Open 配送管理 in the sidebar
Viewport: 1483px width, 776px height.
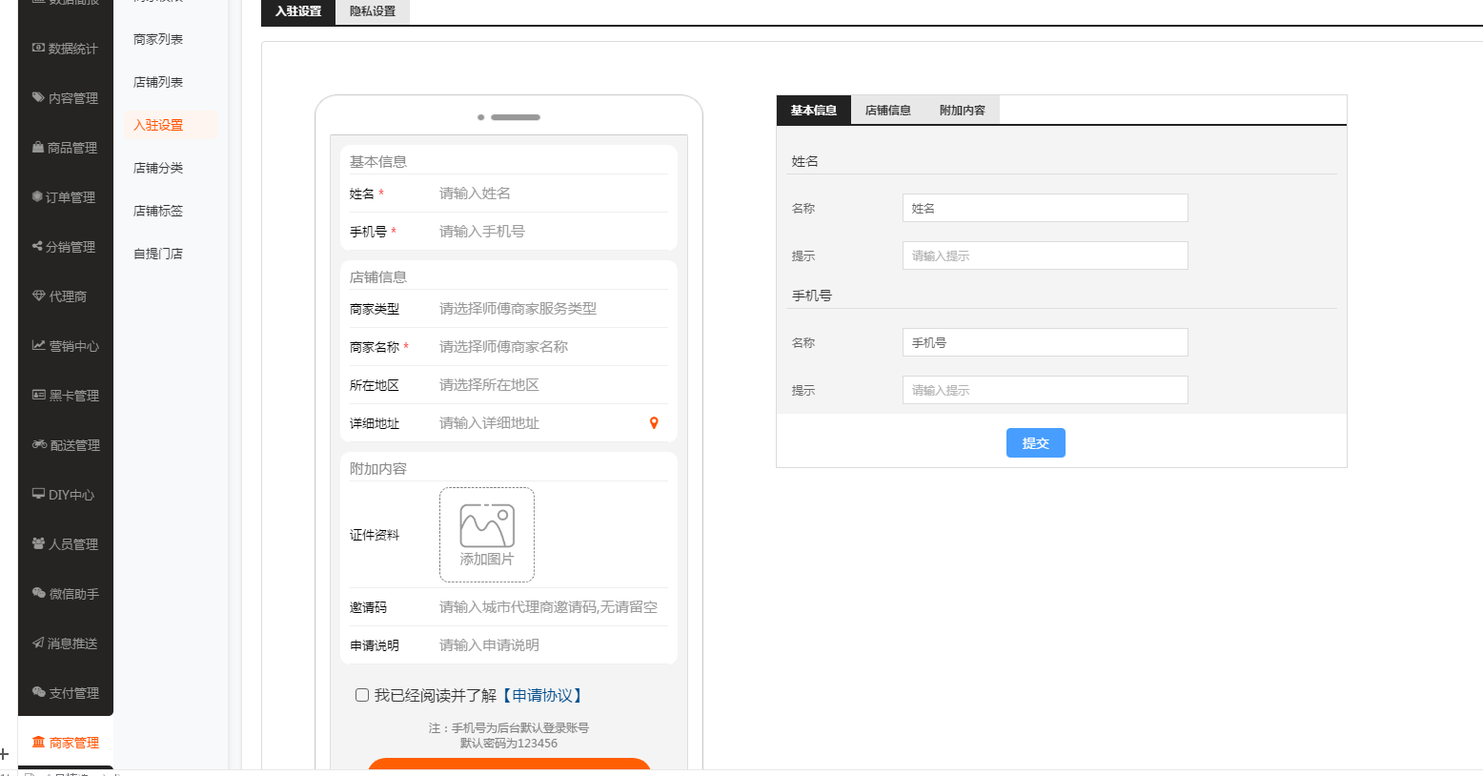click(65, 445)
